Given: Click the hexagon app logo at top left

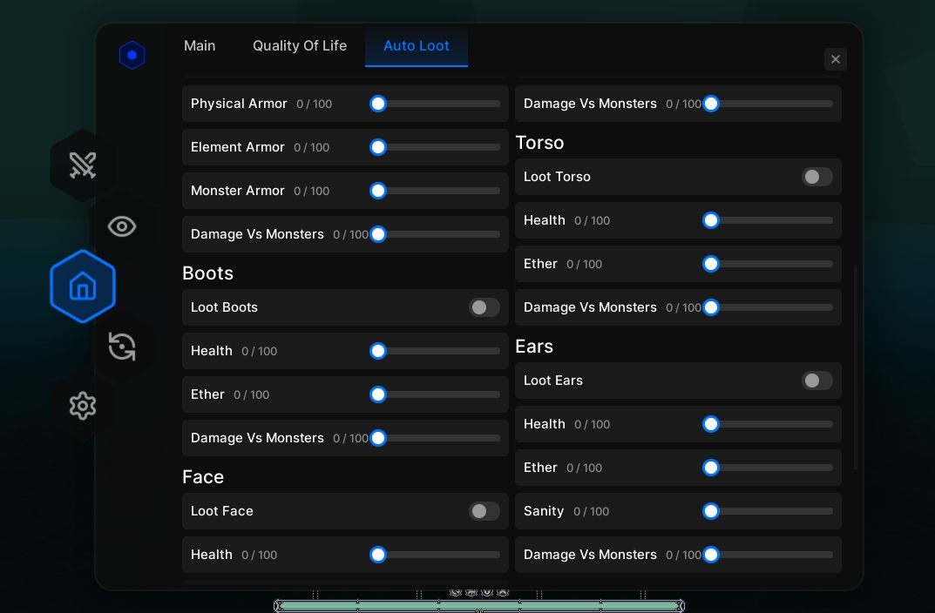Looking at the screenshot, I should click(x=132, y=55).
